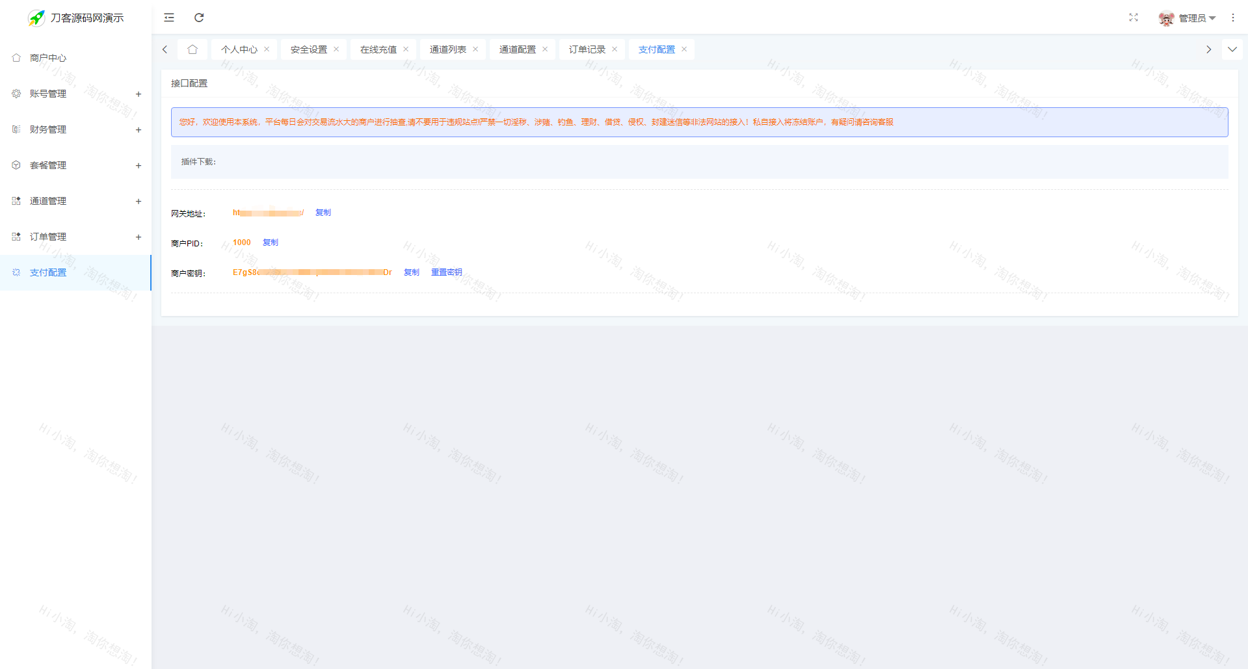The width and height of the screenshot is (1248, 669).
Task: Open the vertical three-dot more options menu
Action: point(1232,18)
